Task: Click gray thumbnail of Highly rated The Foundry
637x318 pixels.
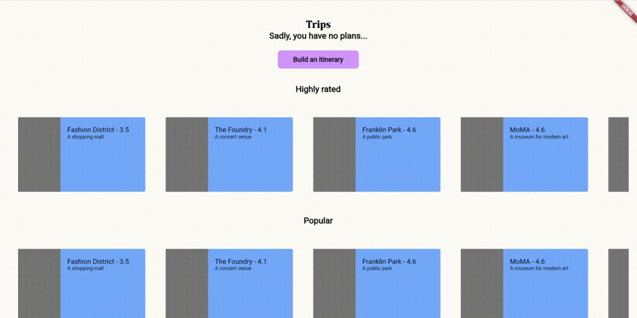Action: [187, 155]
